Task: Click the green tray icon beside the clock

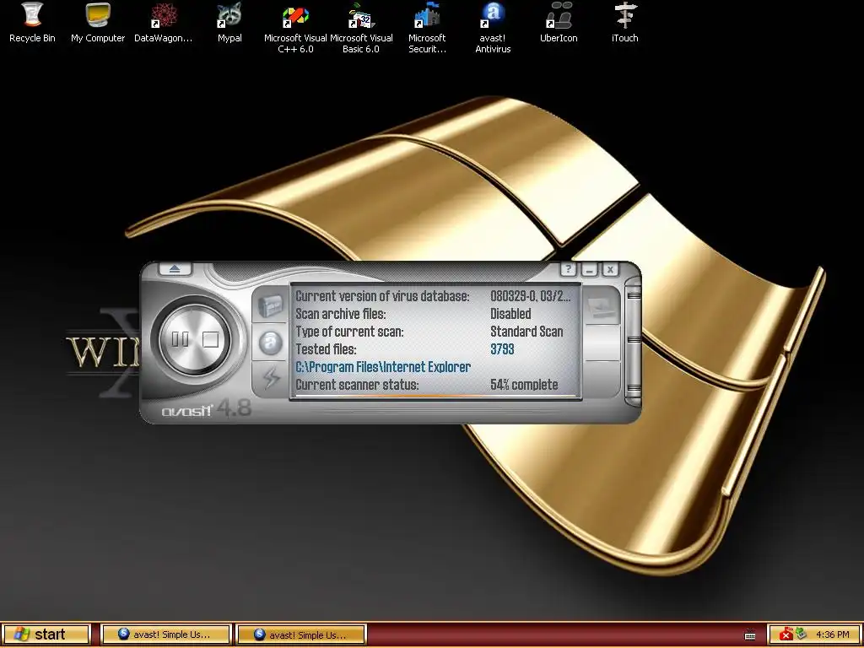Action: coord(801,634)
